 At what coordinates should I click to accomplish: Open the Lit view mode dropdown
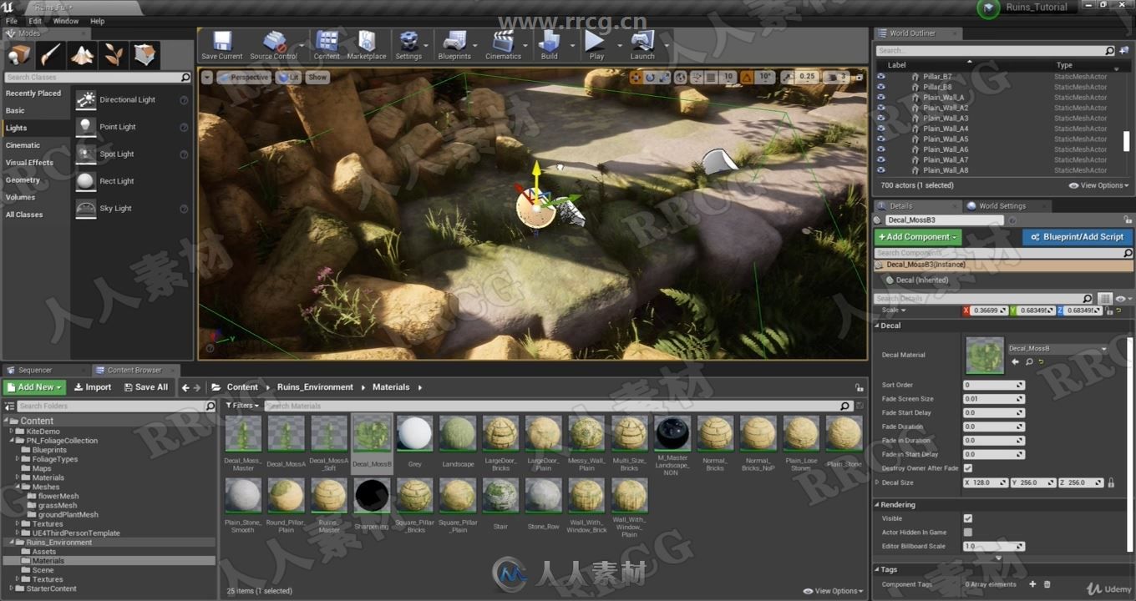(288, 77)
